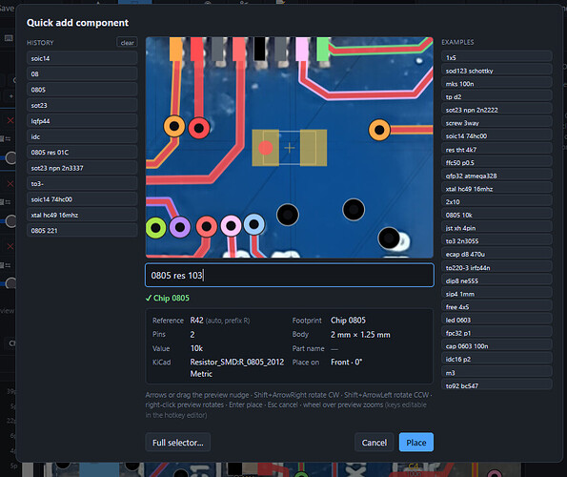Select '0805 221' history entry
Screen dimensions: 567x477
coord(82,231)
